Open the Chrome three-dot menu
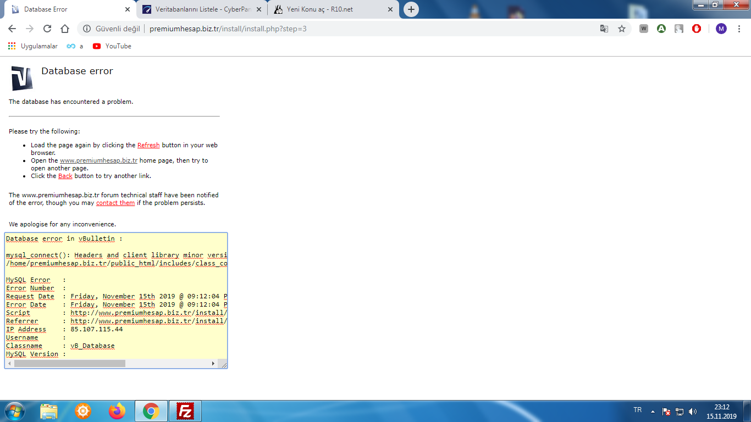The height and width of the screenshot is (422, 751). click(739, 29)
